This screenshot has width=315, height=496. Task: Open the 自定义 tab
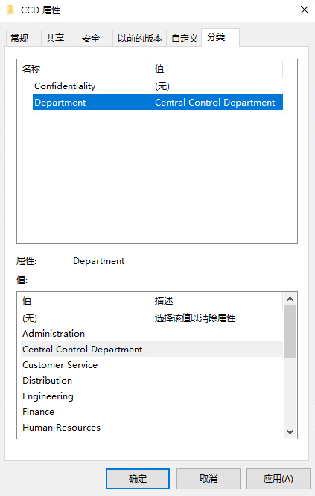coord(184,39)
